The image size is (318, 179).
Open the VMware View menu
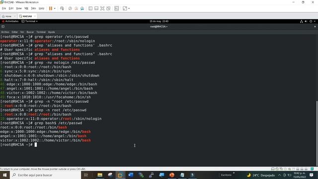coord(19,8)
